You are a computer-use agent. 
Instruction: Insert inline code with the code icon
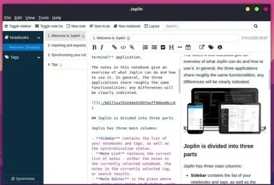[x=123, y=47]
